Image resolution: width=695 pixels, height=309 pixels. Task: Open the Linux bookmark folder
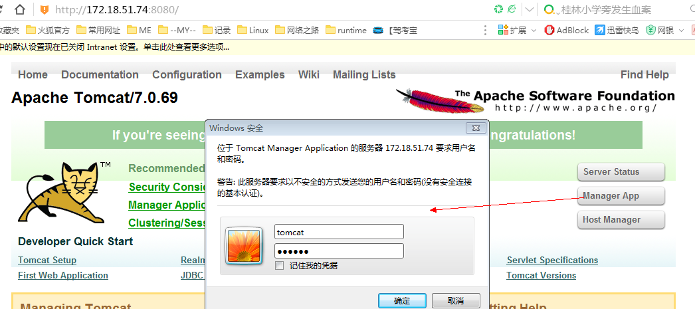pyautogui.click(x=253, y=30)
